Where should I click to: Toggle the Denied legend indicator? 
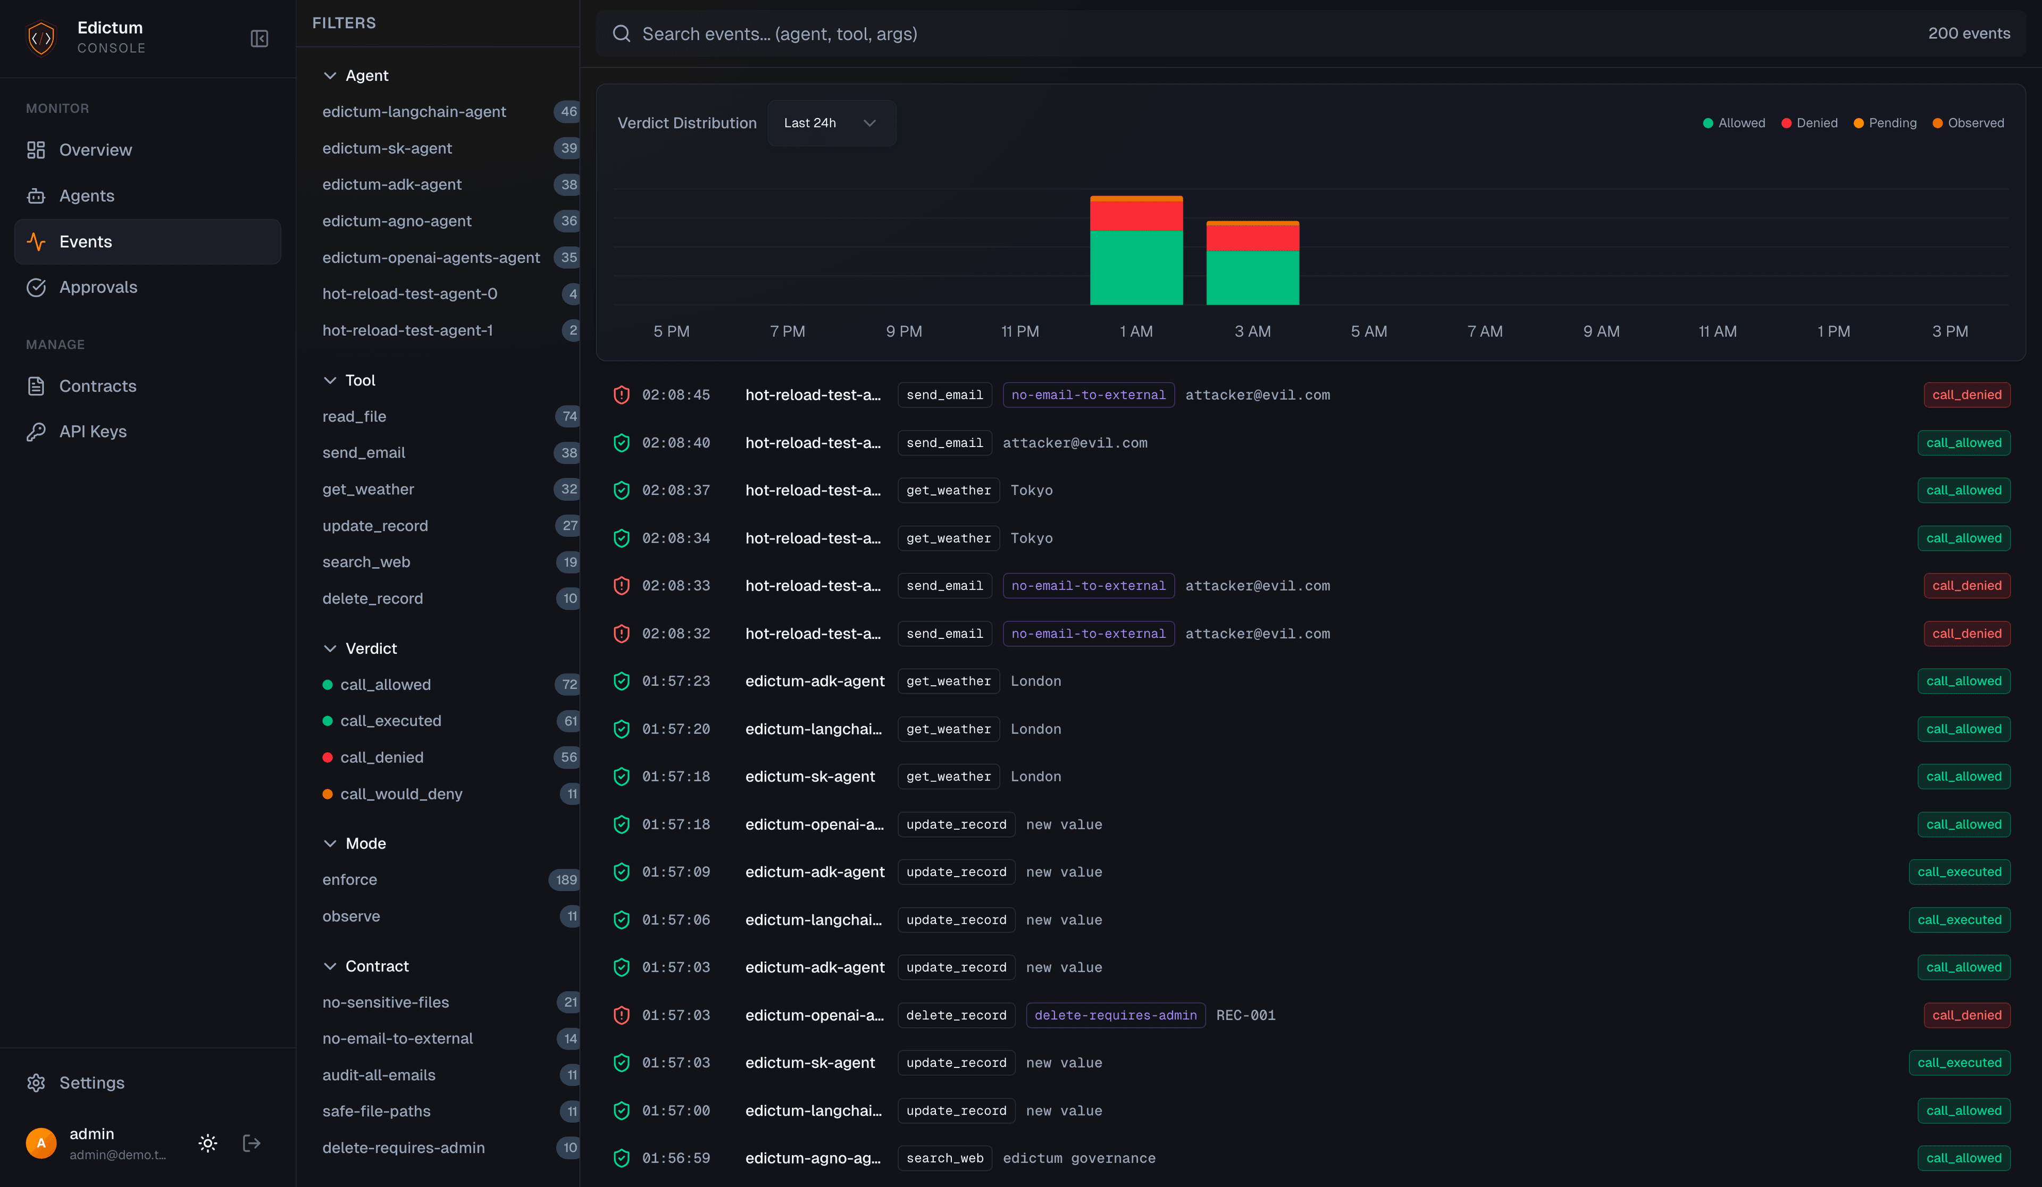pyautogui.click(x=1810, y=122)
